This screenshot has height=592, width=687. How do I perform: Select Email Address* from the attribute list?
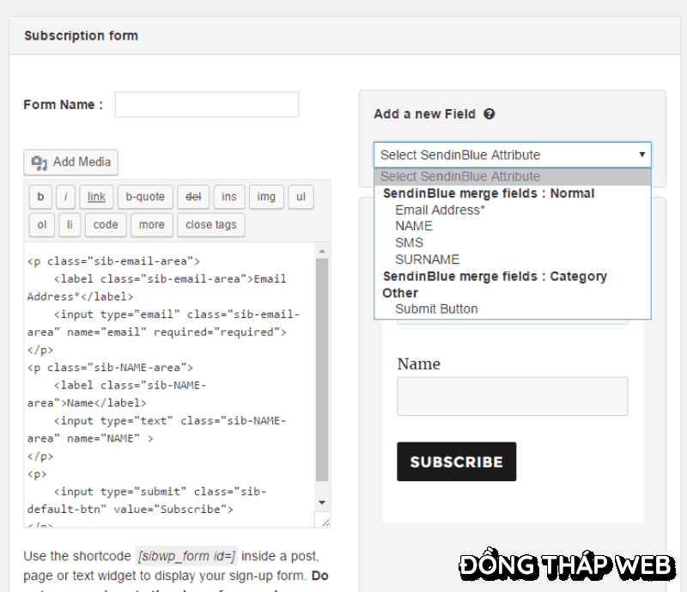(513, 210)
